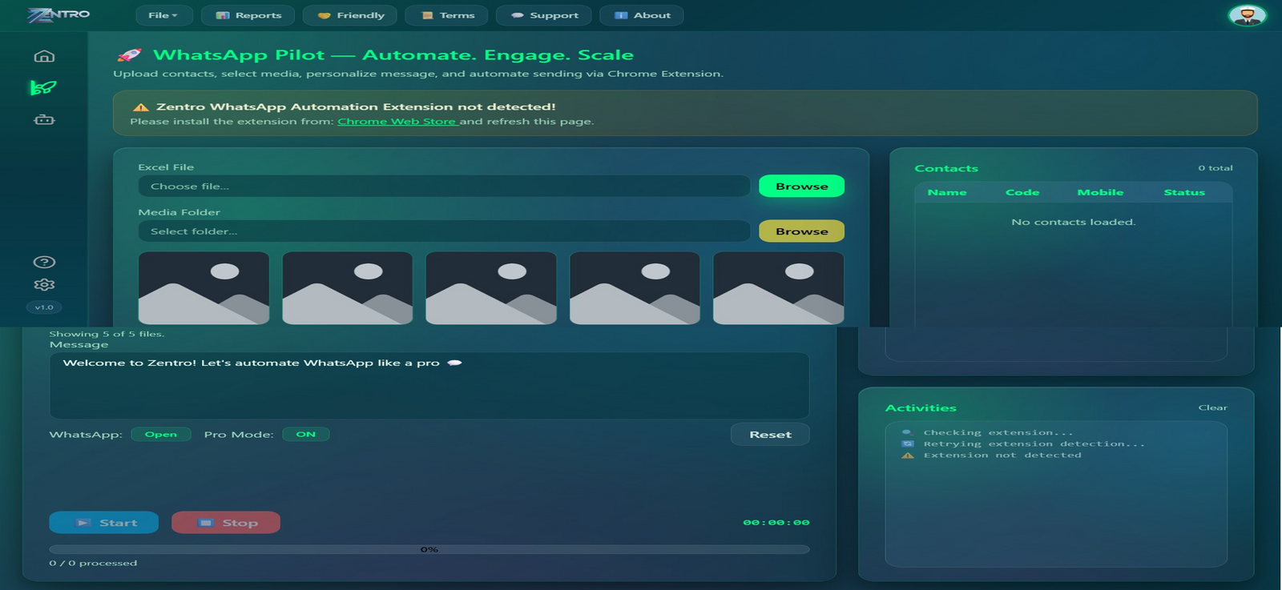The height and width of the screenshot is (590, 1282).
Task: Select the first media thumbnail
Action: click(204, 288)
